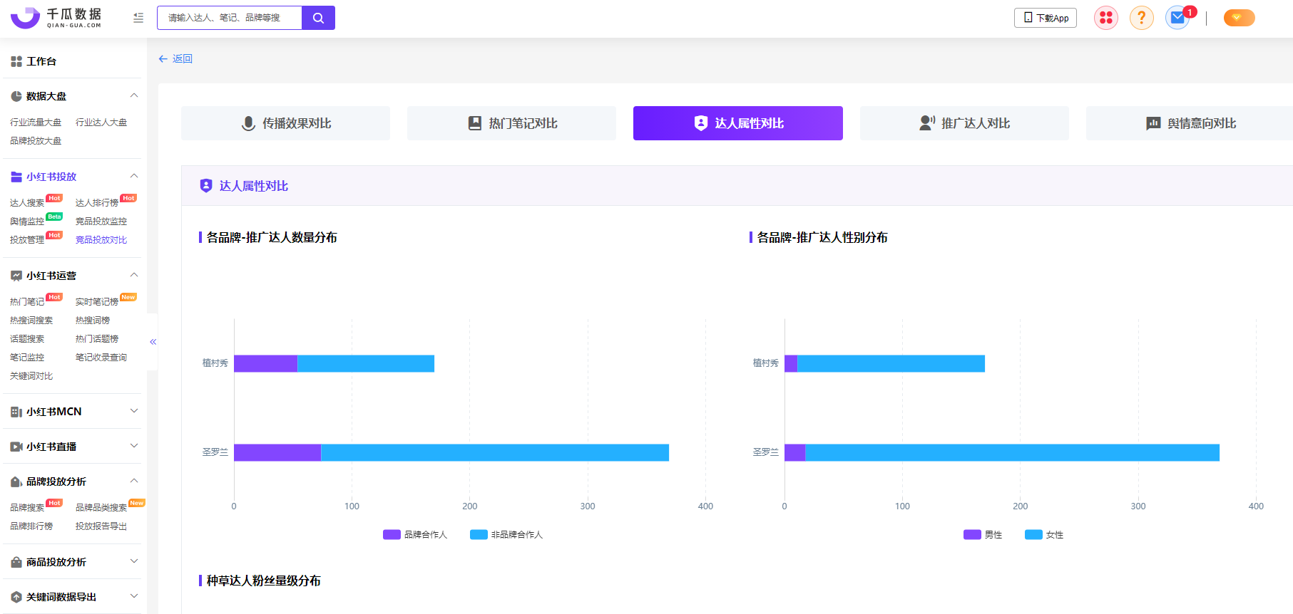Screen dimensions: 1293x614
Task: Open 达人排行榜 link
Action: tap(97, 203)
